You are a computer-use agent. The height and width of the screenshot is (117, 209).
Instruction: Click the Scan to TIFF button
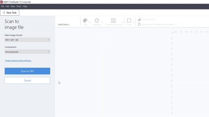tap(27, 71)
